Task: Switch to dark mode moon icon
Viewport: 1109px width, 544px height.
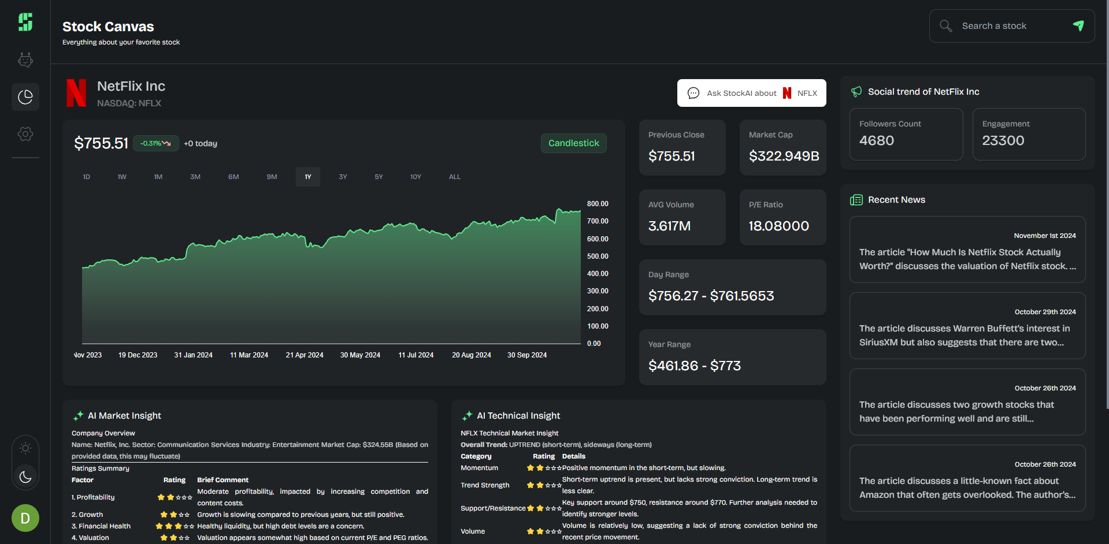Action: coord(25,476)
